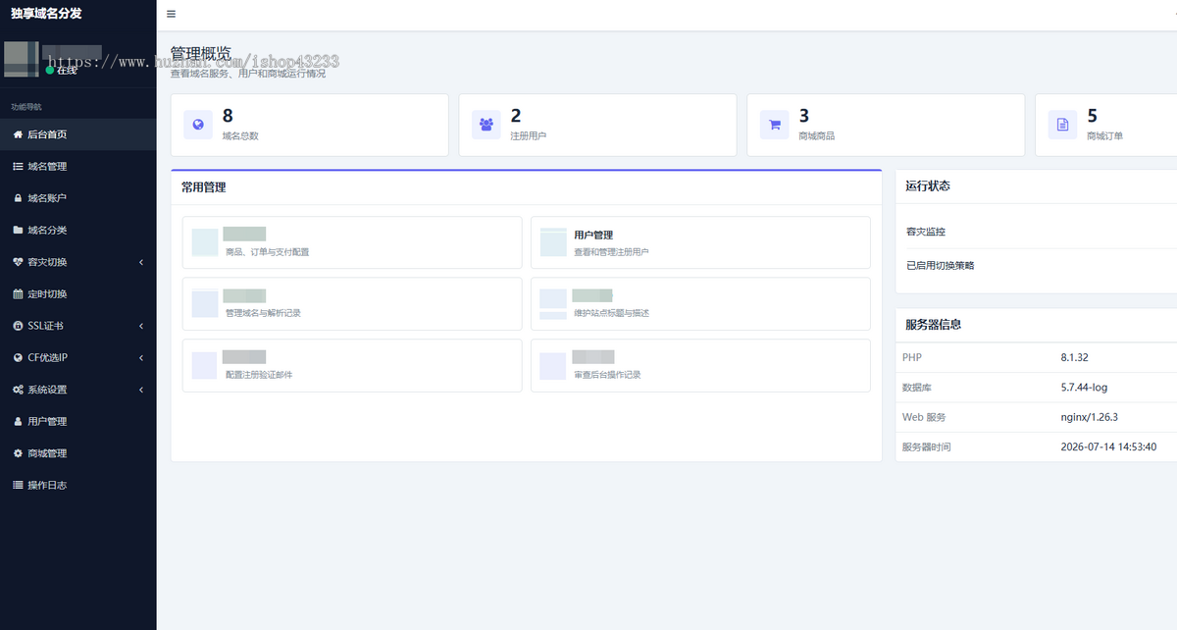This screenshot has width=1177, height=630.
Task: Open 定时切换 menu item
Action: (x=78, y=294)
